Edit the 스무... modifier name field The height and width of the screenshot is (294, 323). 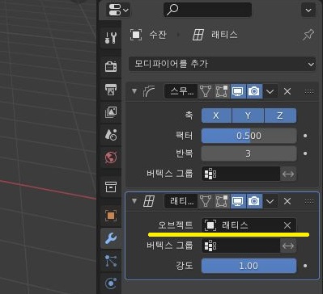tap(181, 91)
